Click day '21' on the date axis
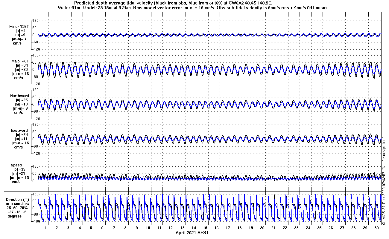This screenshot has width=389, height=239. [273, 228]
